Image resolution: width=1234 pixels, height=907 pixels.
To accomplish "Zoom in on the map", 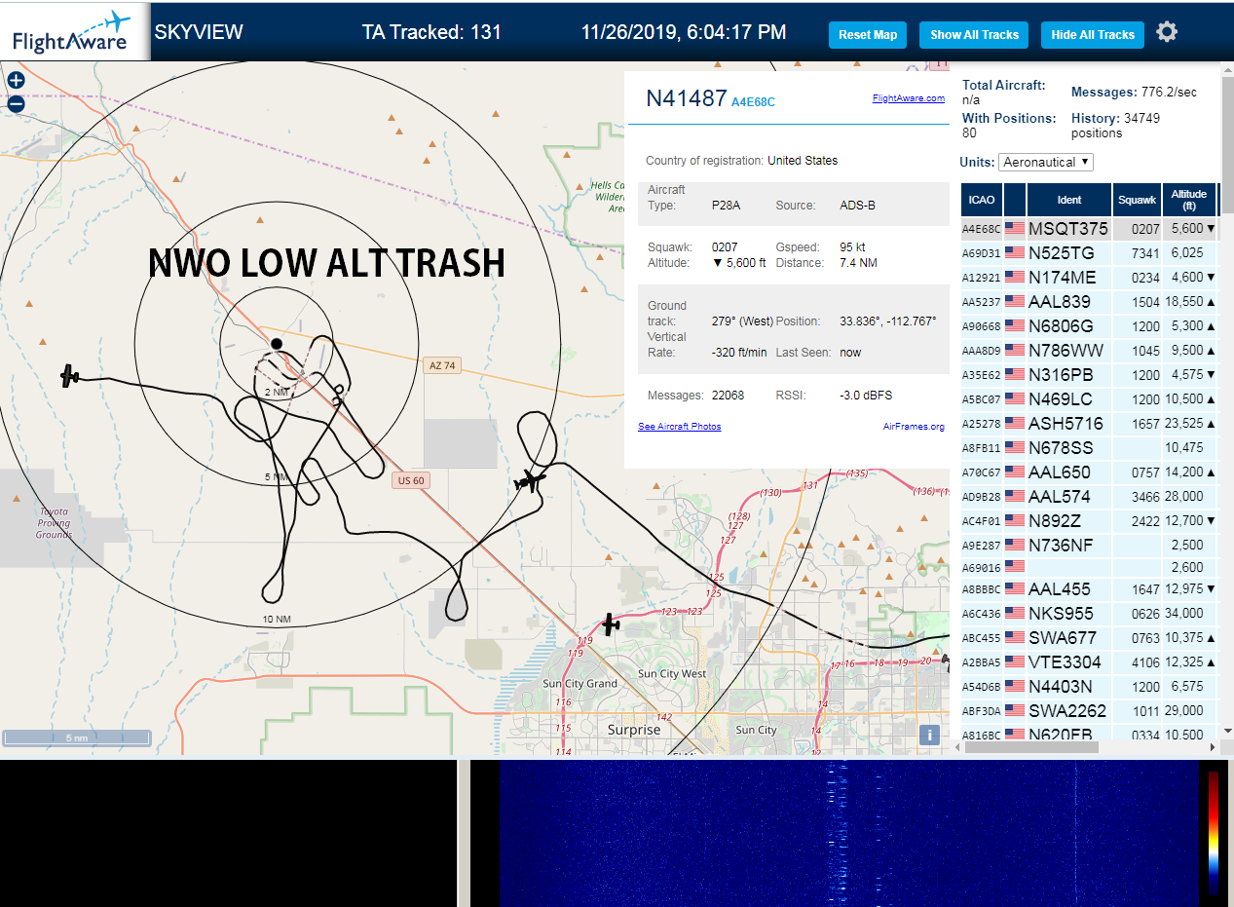I will coord(16,81).
